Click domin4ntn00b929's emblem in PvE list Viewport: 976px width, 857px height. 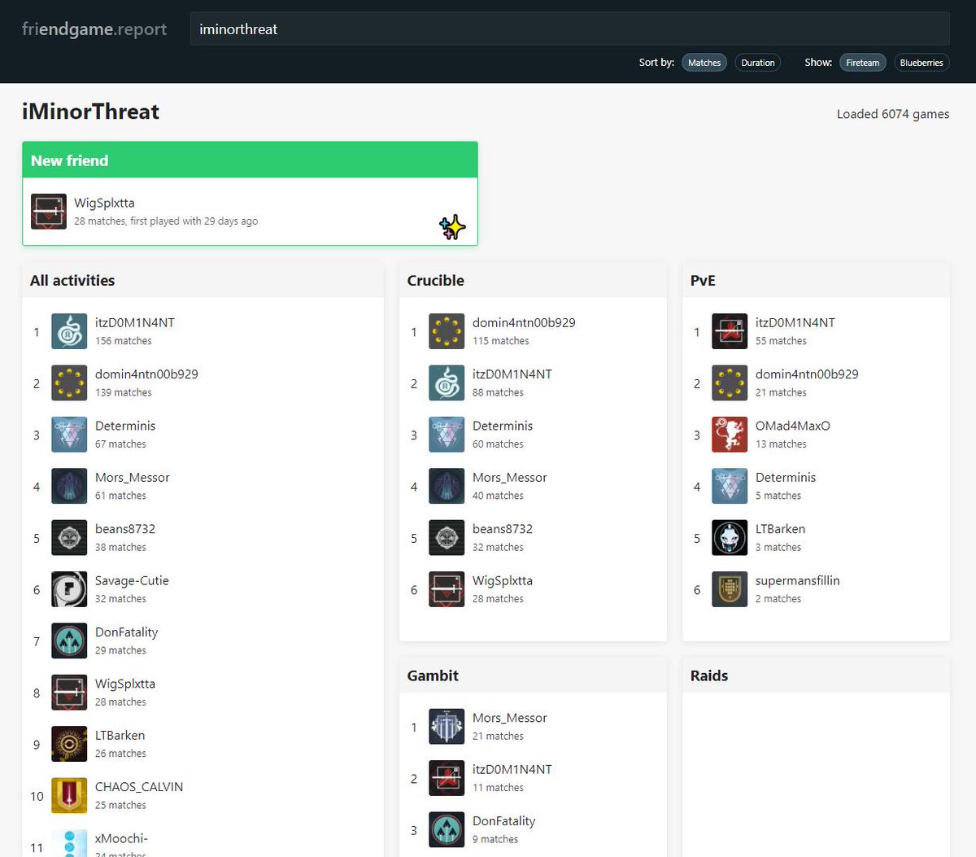(x=730, y=383)
